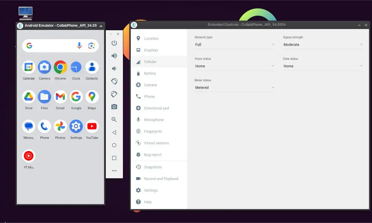Take an emulator screenshot

click(114, 107)
